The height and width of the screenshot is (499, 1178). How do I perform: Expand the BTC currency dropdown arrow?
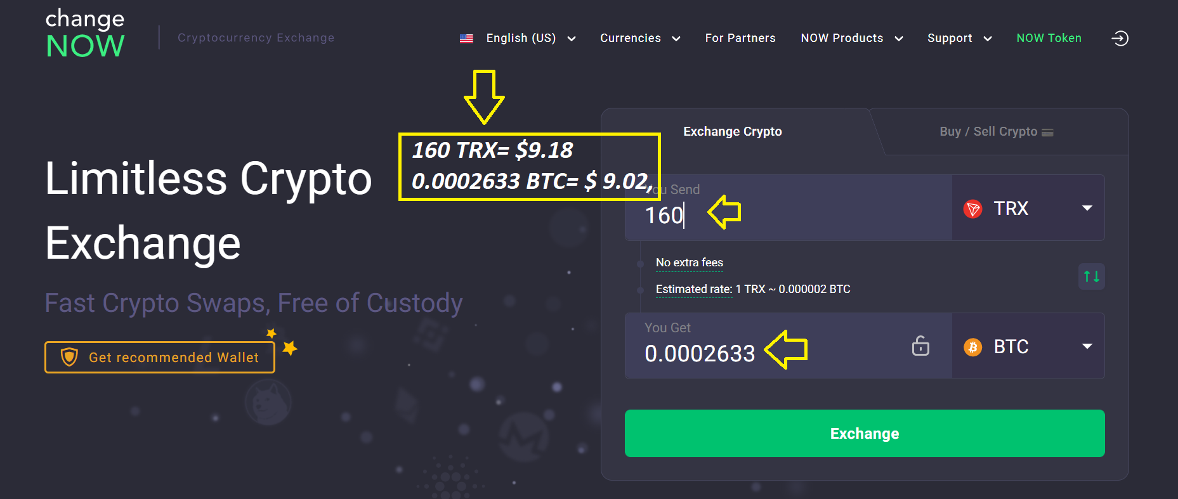click(x=1087, y=346)
